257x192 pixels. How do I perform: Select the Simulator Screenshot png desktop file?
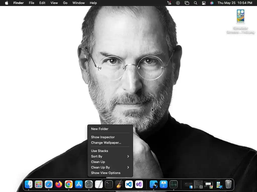coord(240,21)
